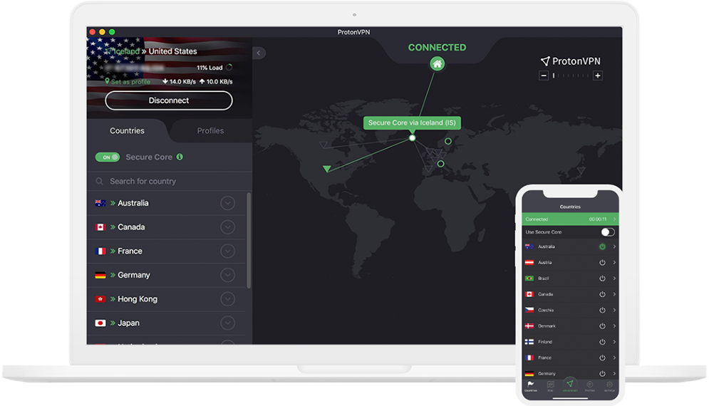Click the Iceland node dot on the map

(412, 138)
